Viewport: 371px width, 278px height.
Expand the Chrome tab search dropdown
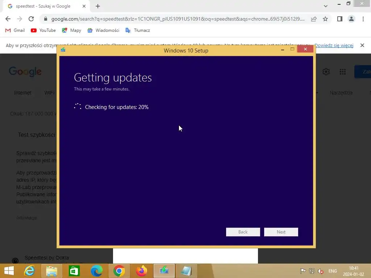pos(326,6)
